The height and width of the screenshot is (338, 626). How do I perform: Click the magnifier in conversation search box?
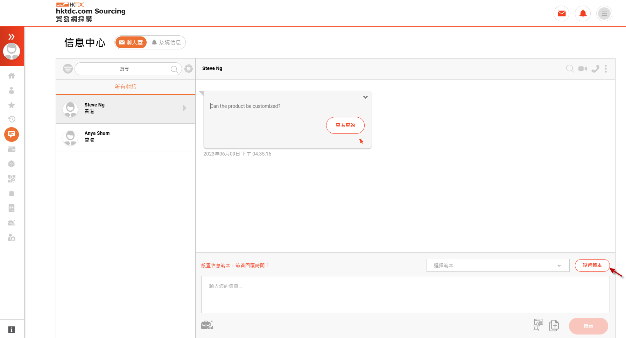click(x=174, y=69)
